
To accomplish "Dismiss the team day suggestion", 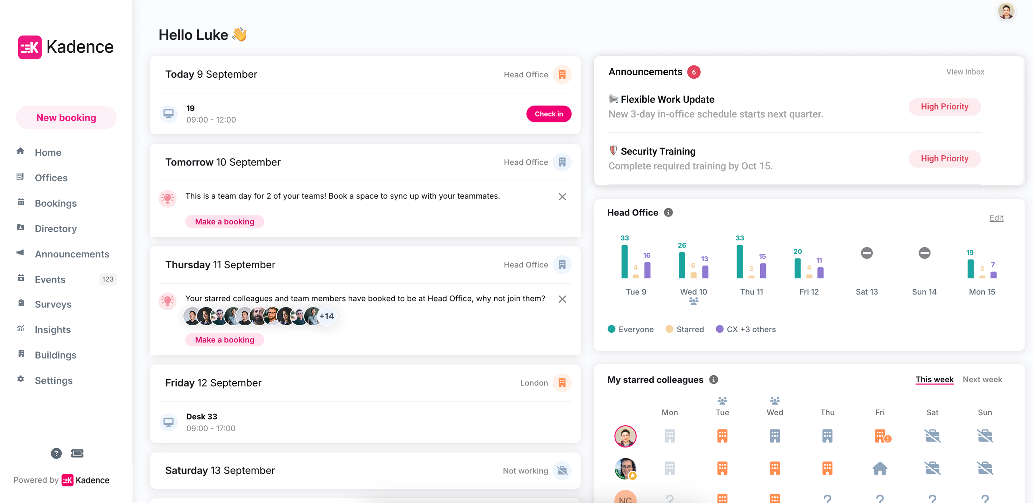I will (562, 197).
